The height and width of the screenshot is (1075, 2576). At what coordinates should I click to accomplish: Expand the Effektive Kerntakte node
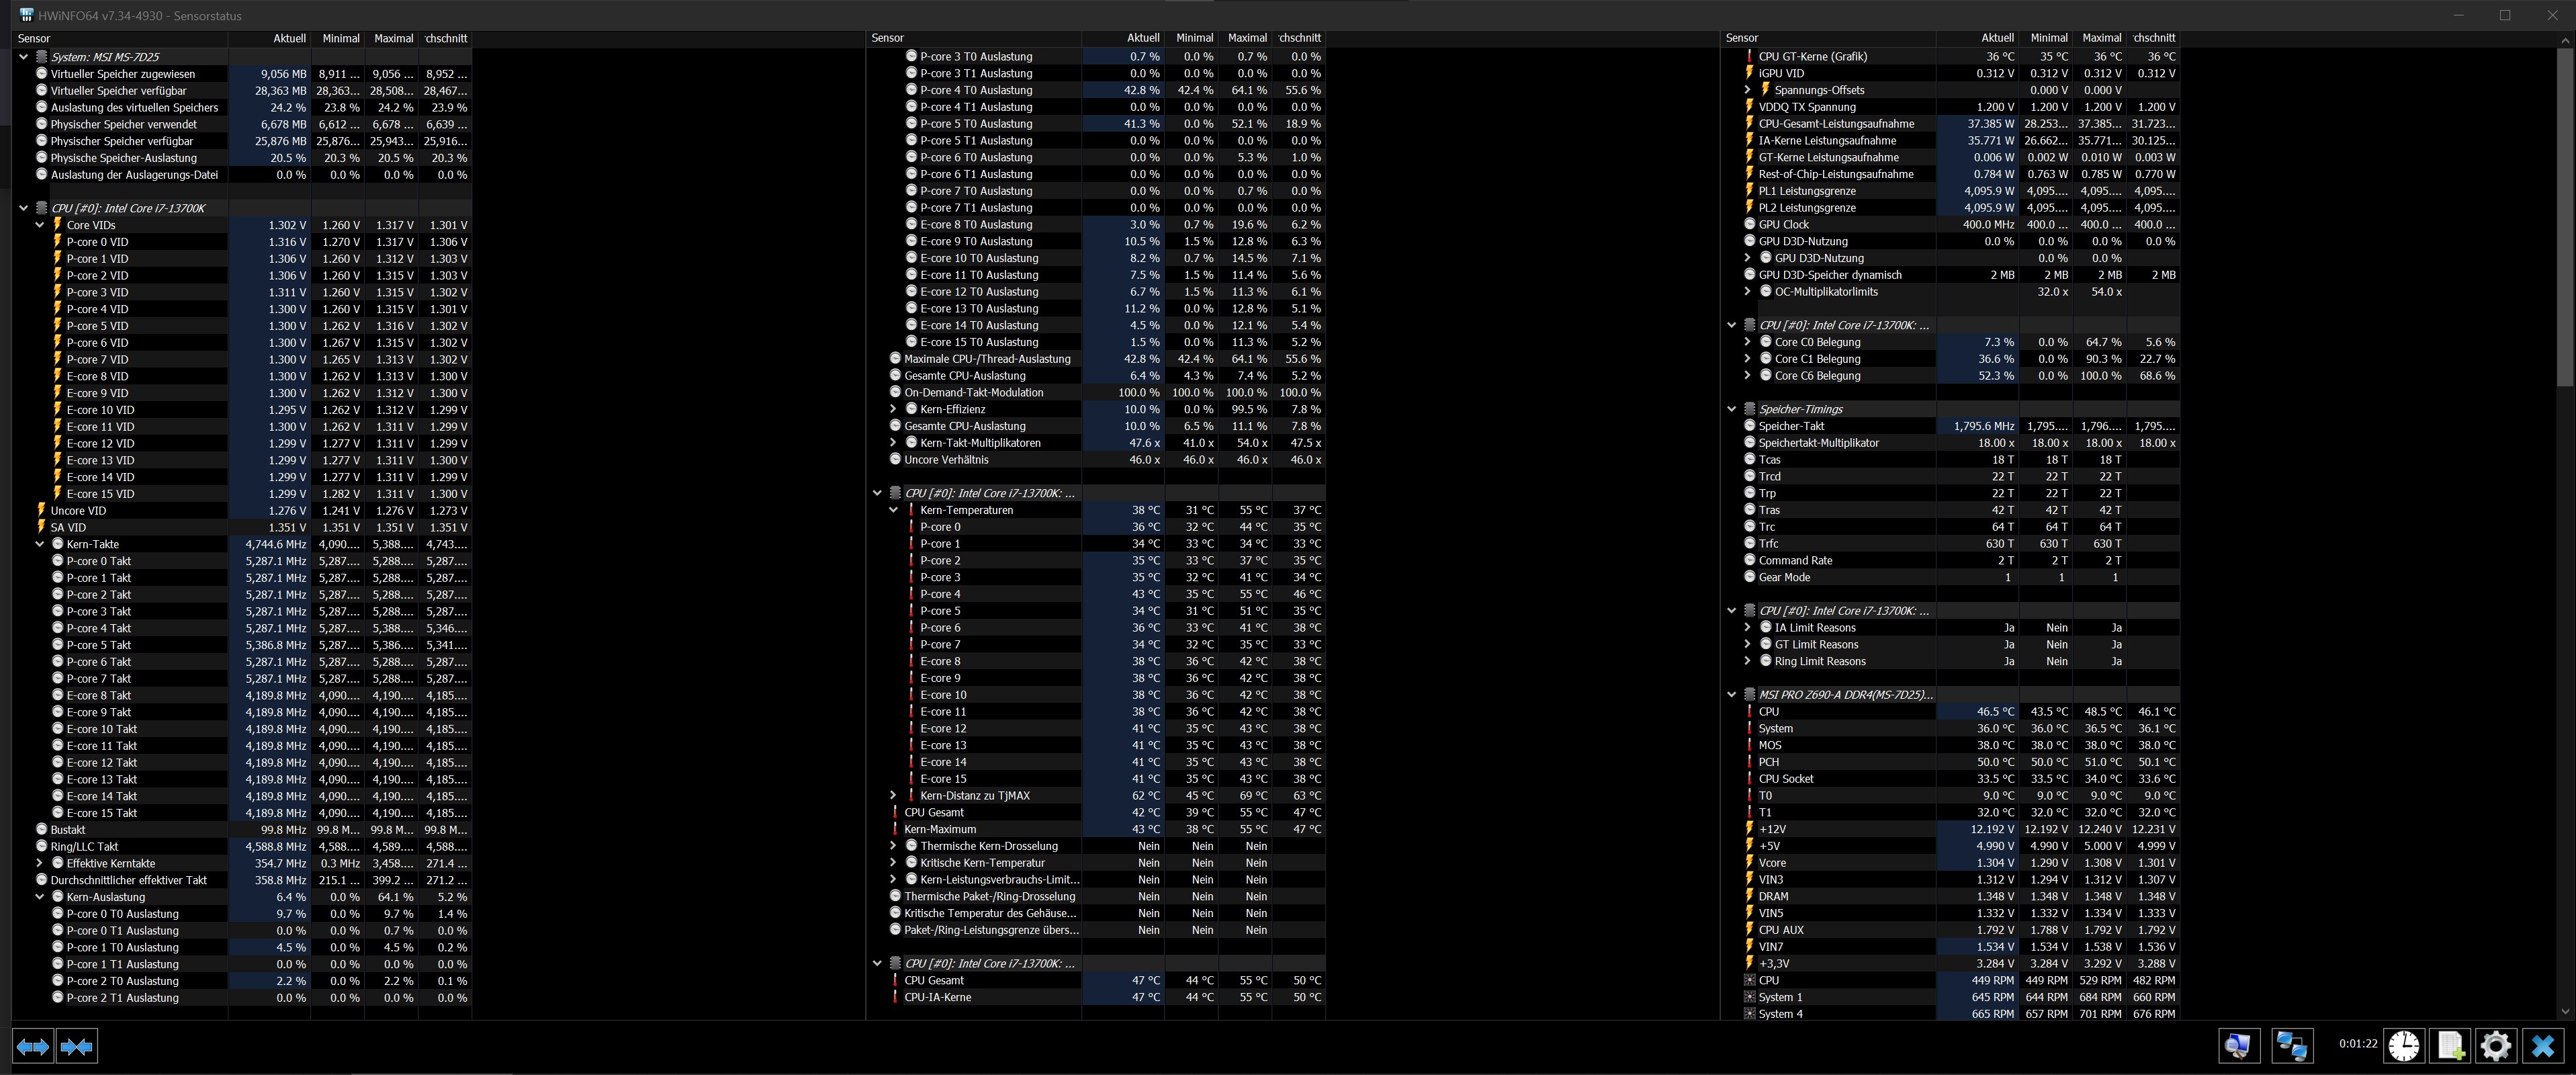[40, 863]
